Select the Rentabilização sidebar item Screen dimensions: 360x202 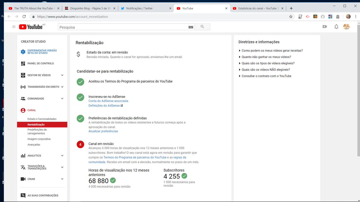[x=42, y=124]
